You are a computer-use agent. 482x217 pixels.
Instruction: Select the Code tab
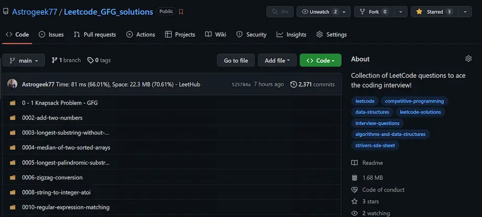(x=17, y=34)
